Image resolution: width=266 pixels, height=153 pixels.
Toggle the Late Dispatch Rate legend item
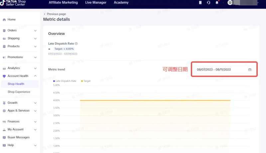(x=65, y=81)
